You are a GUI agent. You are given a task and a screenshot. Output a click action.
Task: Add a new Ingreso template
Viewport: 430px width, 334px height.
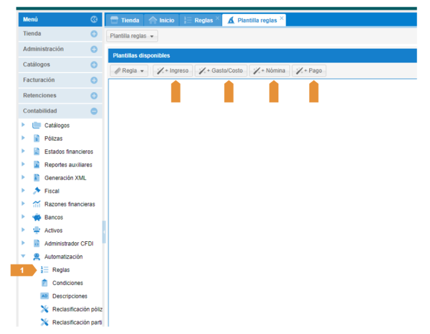click(x=173, y=71)
